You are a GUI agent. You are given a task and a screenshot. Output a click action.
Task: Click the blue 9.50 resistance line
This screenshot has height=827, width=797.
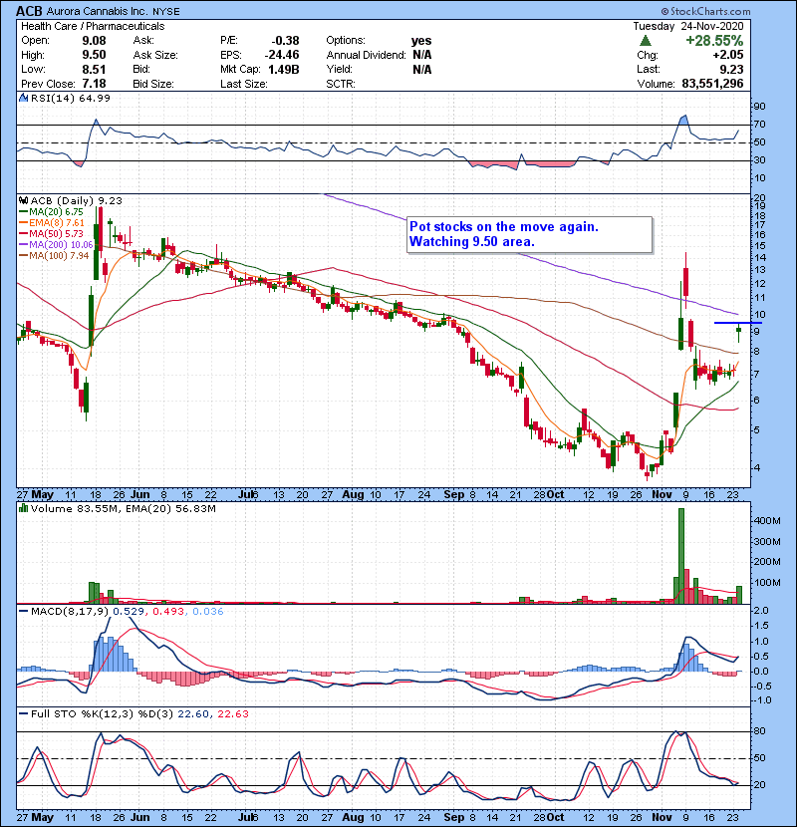[x=738, y=323]
